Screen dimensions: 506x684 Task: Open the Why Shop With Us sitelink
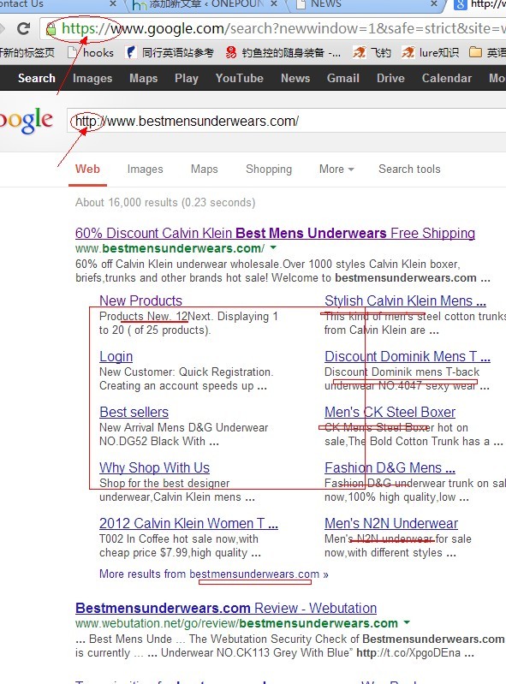click(x=154, y=467)
